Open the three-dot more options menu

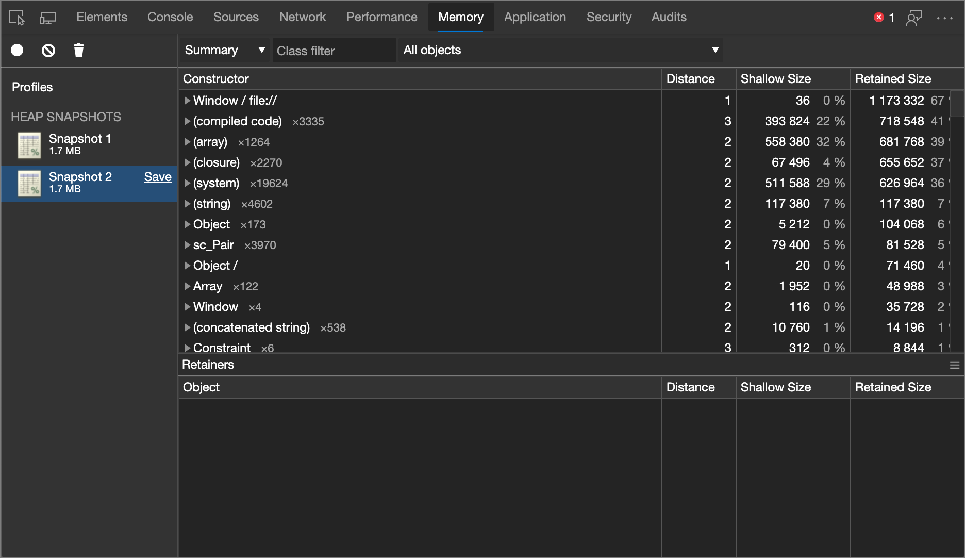click(944, 18)
